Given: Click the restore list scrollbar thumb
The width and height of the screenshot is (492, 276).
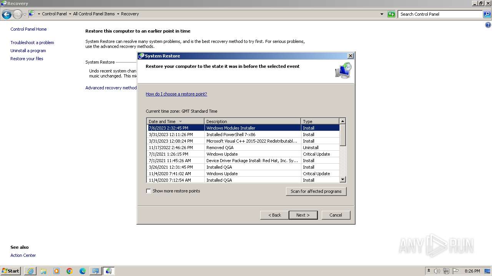Looking at the screenshot, I should 343,135.
